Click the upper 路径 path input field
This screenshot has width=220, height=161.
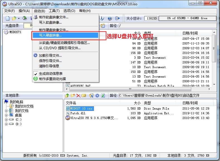pyautogui.click(x=168, y=26)
